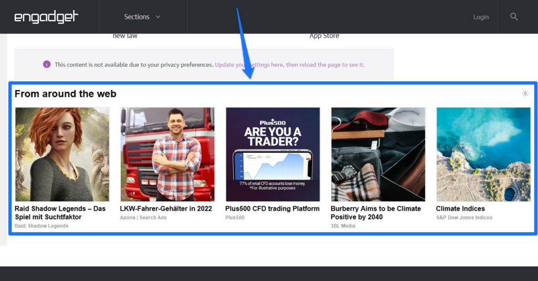The height and width of the screenshot is (281, 538).
Task: Click LKW-Fahrer-Gehälter in 2022 headline
Action: [x=166, y=209]
